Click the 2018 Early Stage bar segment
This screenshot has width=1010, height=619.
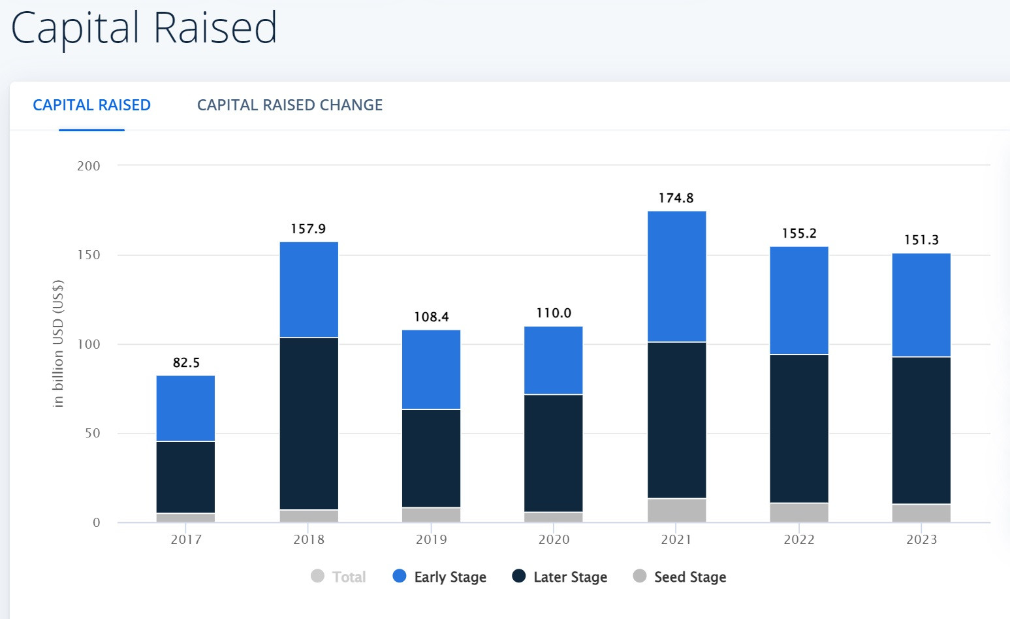tap(309, 289)
